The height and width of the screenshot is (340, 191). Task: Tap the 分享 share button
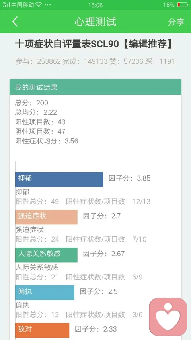click(176, 22)
